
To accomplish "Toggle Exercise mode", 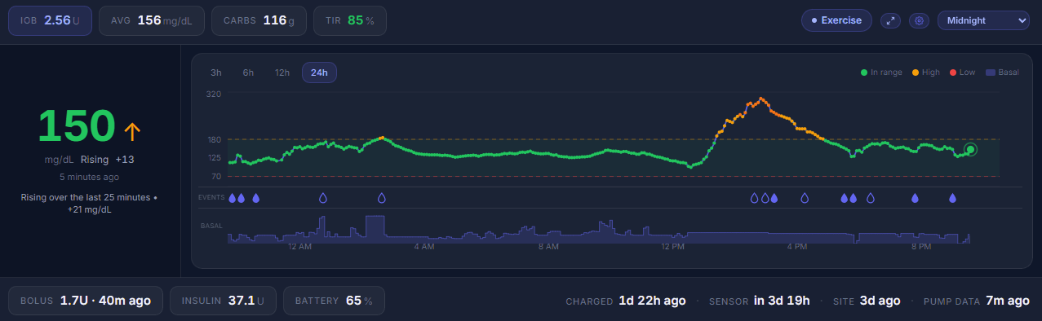I will pos(836,20).
